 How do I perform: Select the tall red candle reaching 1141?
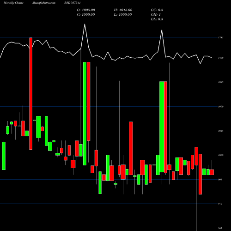31,93
